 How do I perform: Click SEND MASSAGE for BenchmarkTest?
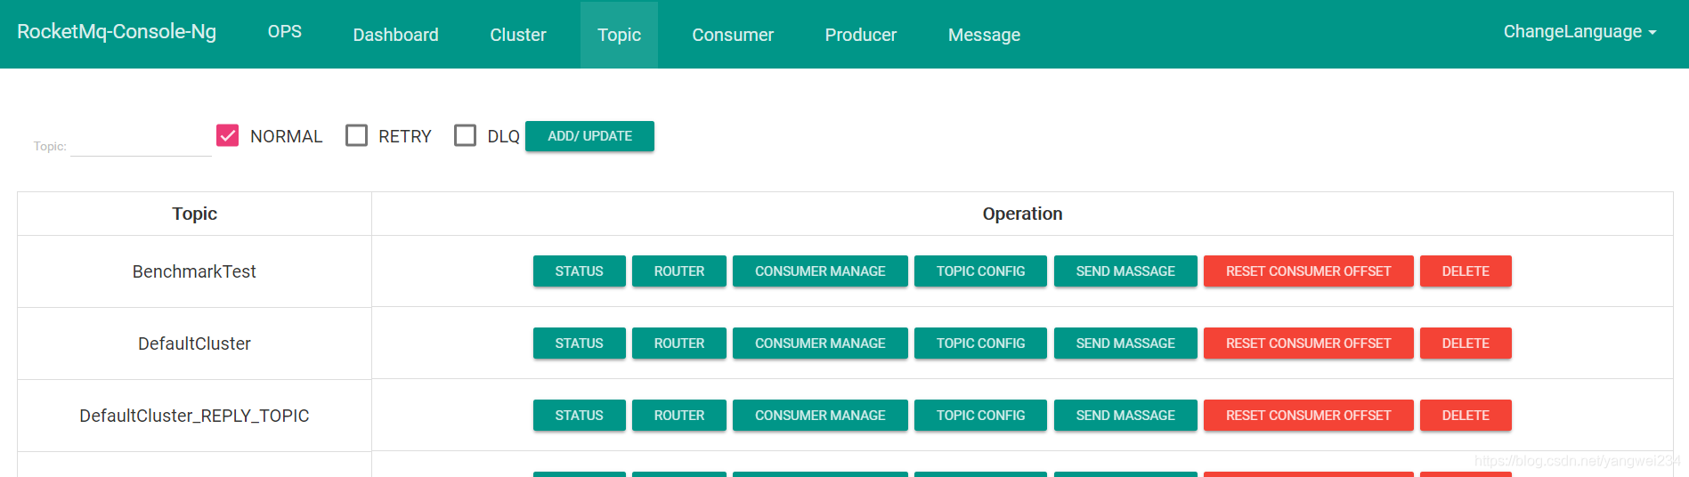[x=1125, y=271]
